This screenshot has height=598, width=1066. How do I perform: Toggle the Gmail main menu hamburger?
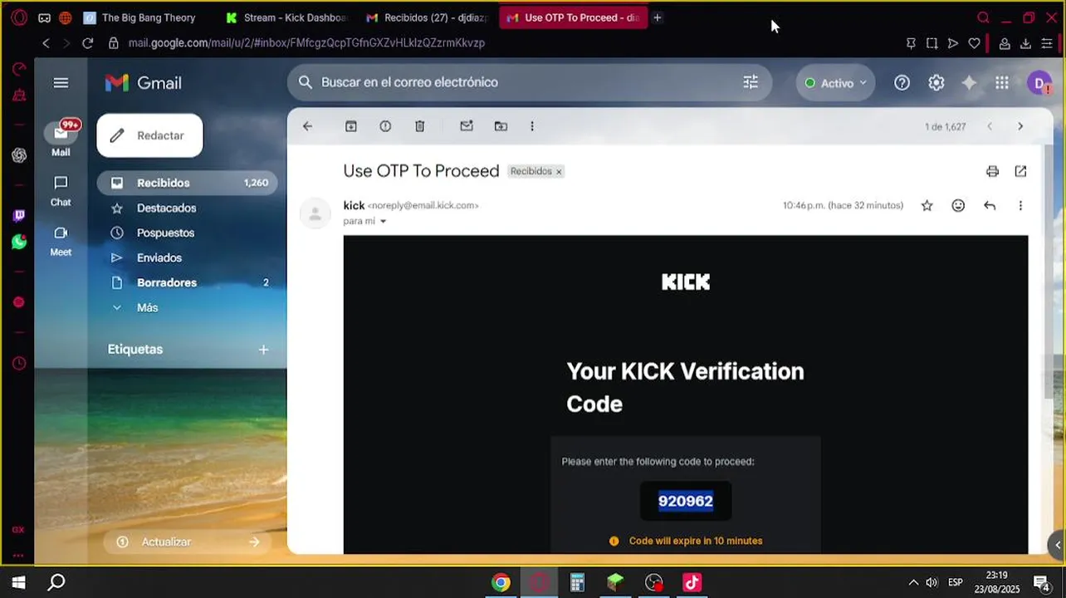pyautogui.click(x=61, y=82)
